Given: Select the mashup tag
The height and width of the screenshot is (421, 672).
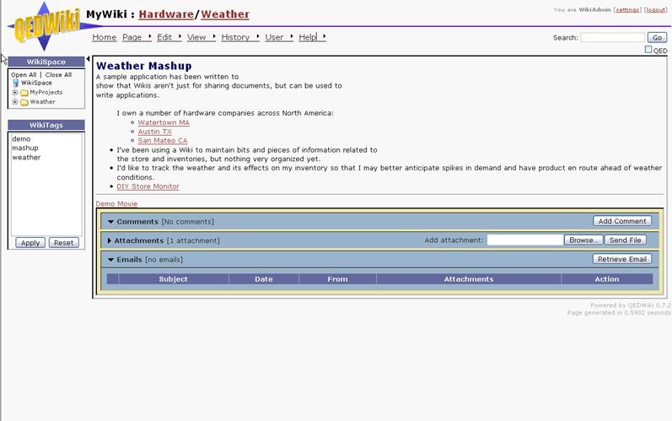Looking at the screenshot, I should click(25, 148).
